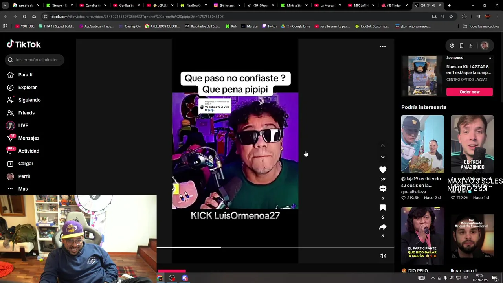Viewport: 503px width, 283px height.
Task: Open Nuestro Kit LAZZAT 8 ad title
Action: click(x=468, y=70)
